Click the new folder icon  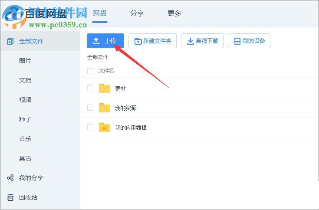pyautogui.click(x=138, y=41)
